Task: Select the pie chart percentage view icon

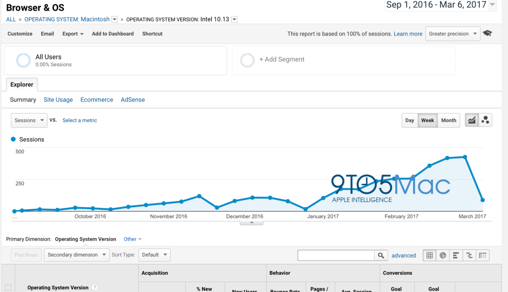Action: [x=443, y=255]
